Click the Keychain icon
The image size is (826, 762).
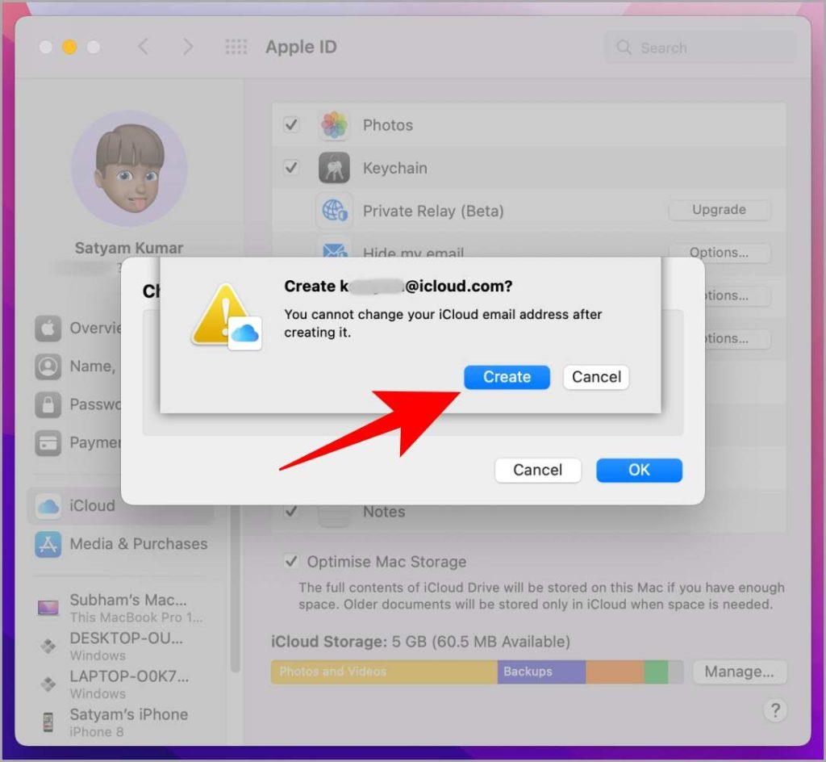[x=334, y=168]
